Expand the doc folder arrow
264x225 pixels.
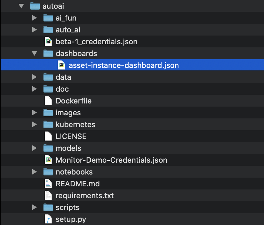(x=34, y=89)
